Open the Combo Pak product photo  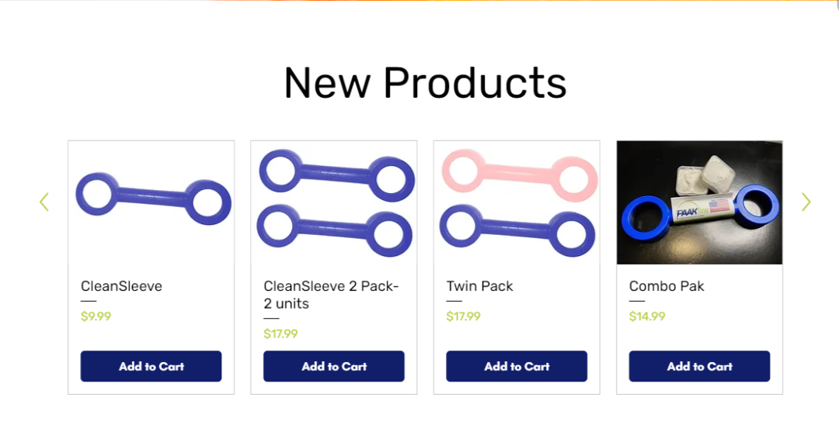(699, 202)
